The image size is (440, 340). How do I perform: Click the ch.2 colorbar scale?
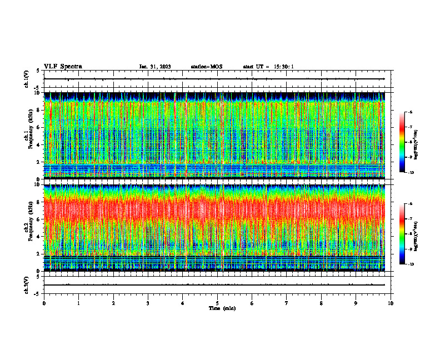pyautogui.click(x=402, y=234)
